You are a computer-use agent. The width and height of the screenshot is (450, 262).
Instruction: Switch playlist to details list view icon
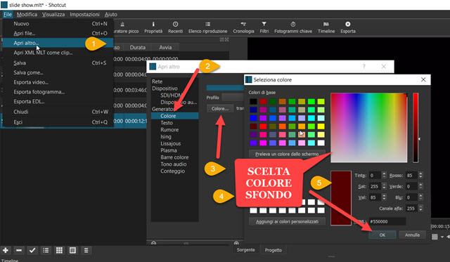click(46, 250)
